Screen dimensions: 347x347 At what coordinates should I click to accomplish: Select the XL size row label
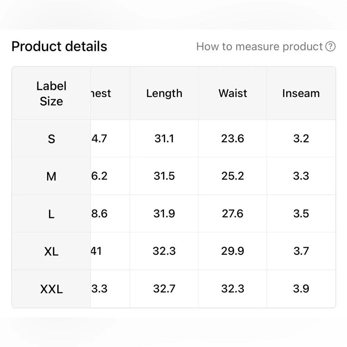click(51, 251)
